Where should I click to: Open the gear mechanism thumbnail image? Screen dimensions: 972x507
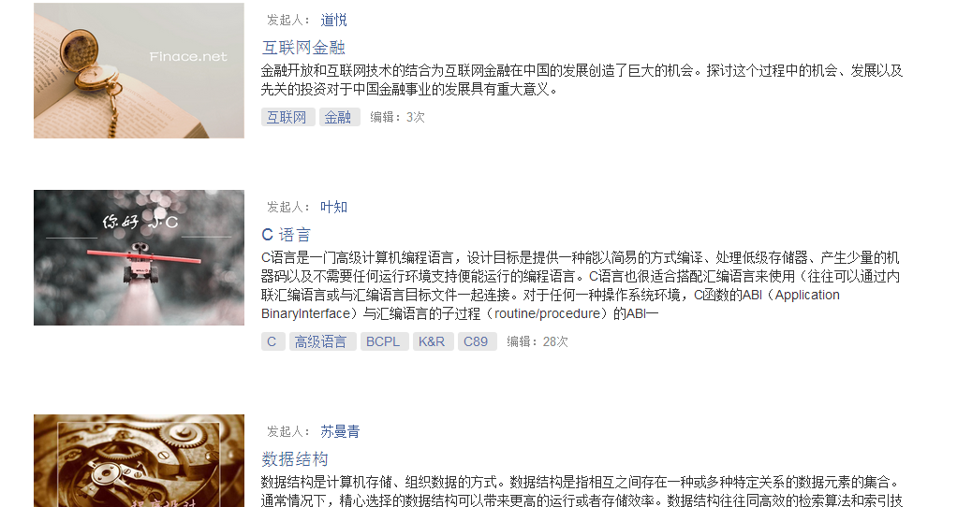pos(139,460)
